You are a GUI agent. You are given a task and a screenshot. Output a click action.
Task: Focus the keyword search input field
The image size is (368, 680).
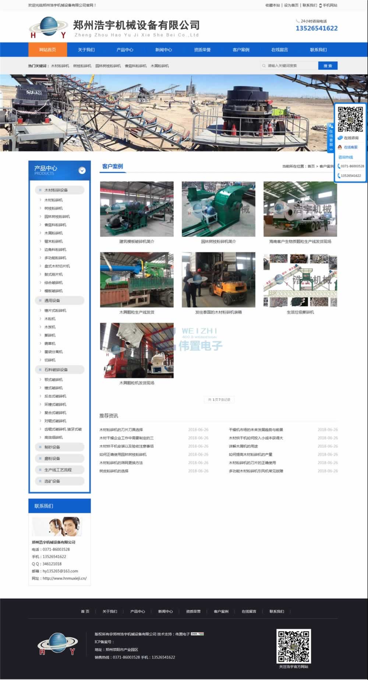[291, 66]
